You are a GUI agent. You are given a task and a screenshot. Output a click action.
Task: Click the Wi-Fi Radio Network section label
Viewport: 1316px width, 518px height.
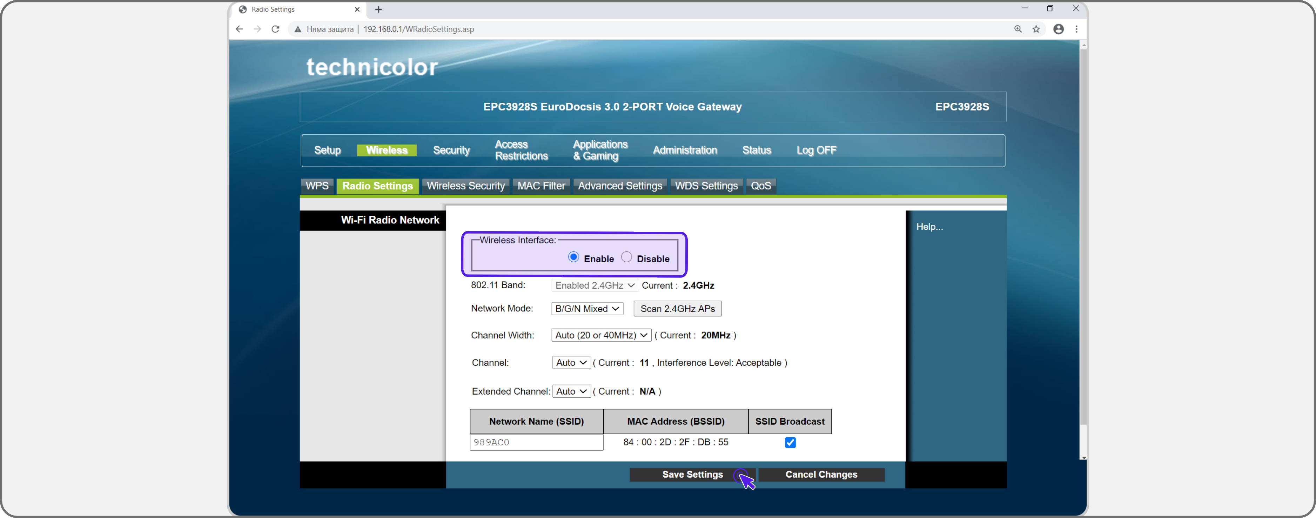(x=390, y=220)
